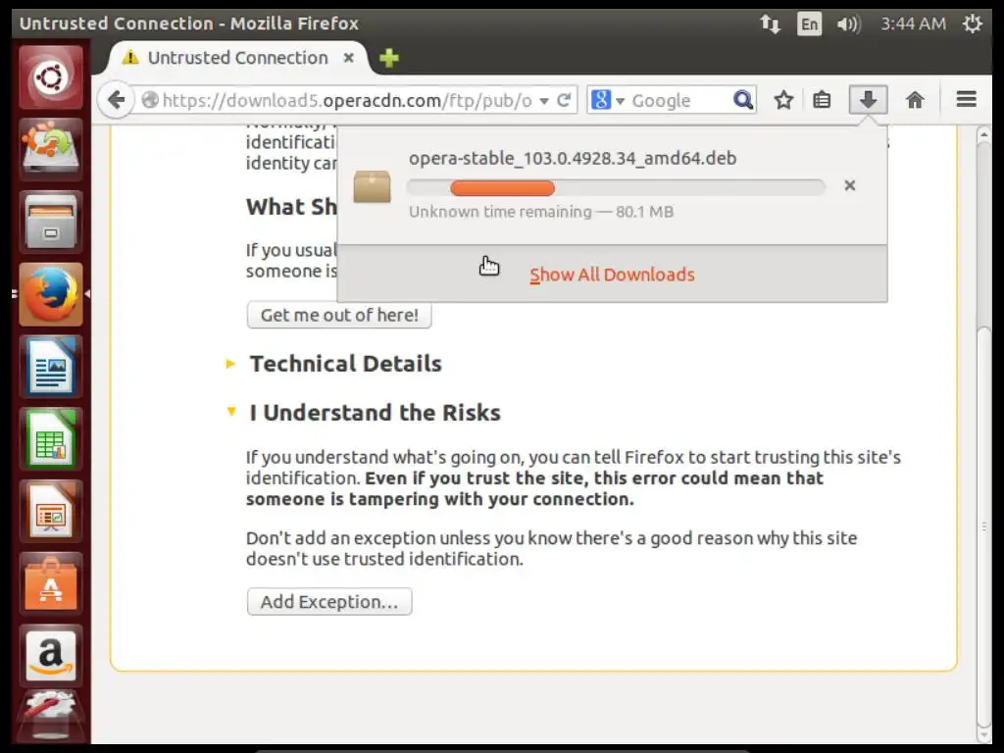
Task: Open LibreOffice Writer from dock
Action: click(51, 367)
